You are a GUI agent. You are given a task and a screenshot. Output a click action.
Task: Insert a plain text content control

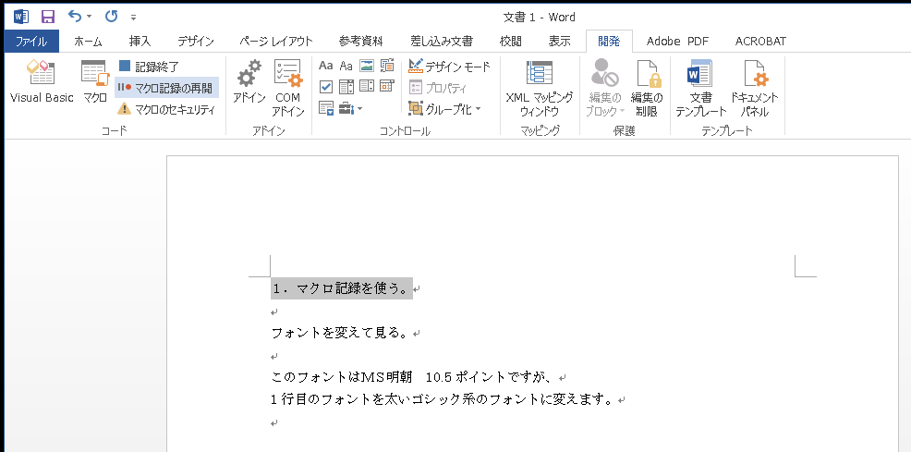click(346, 66)
